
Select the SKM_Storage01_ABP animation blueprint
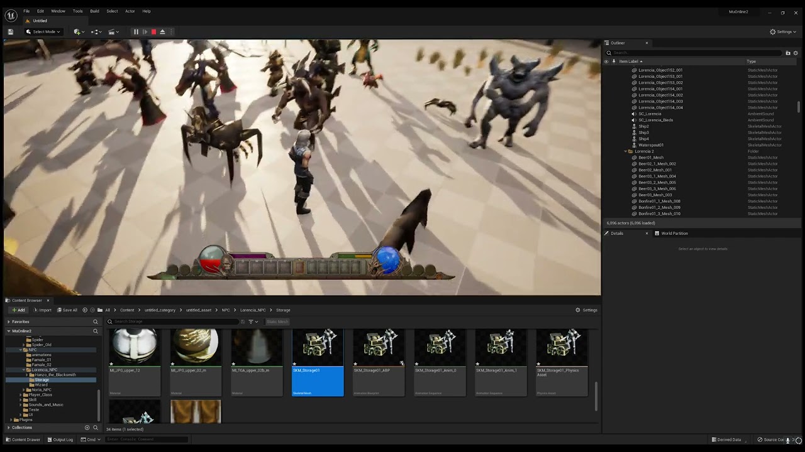point(379,362)
